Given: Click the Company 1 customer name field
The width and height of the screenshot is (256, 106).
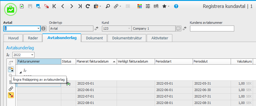Looking at the screenshot, I should [153, 28].
